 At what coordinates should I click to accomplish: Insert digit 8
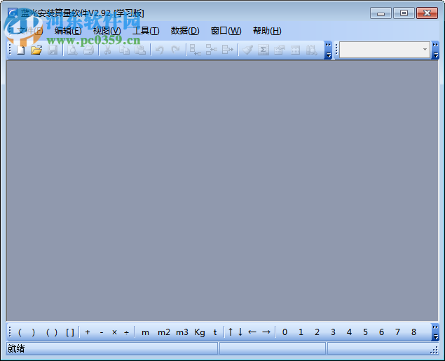click(413, 332)
